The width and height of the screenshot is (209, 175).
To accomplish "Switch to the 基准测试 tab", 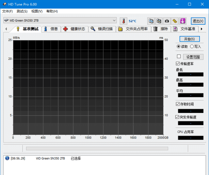I will (x=27, y=29).
